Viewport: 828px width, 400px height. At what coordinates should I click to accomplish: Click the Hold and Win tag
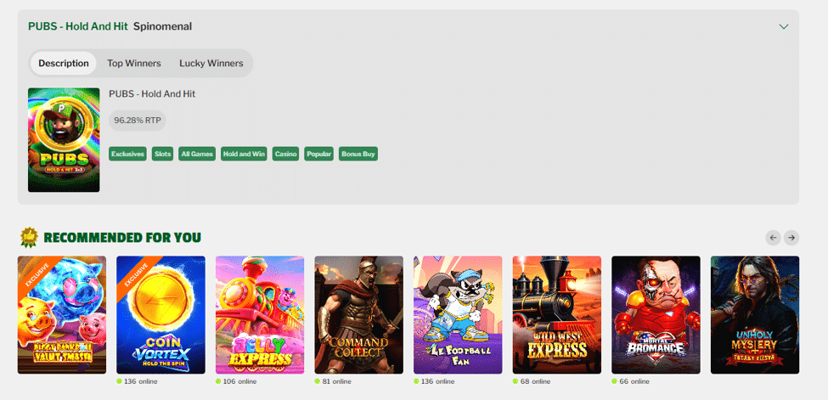pos(244,155)
